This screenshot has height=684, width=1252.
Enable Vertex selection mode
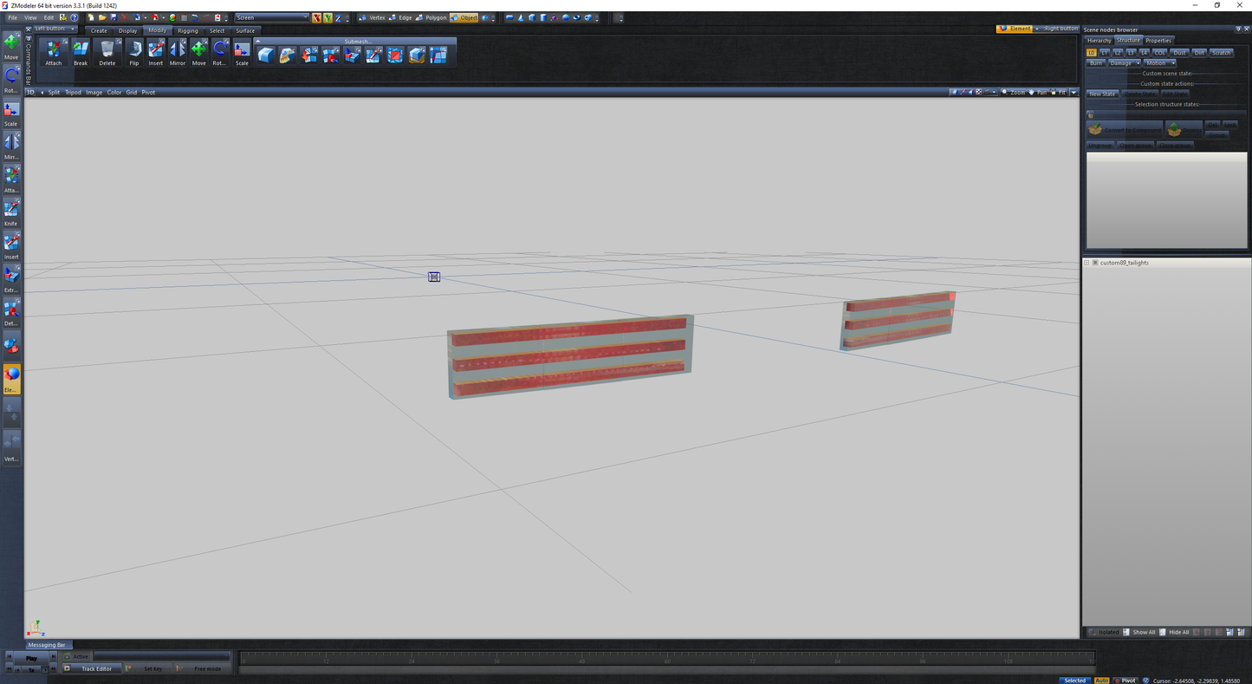[x=373, y=17]
